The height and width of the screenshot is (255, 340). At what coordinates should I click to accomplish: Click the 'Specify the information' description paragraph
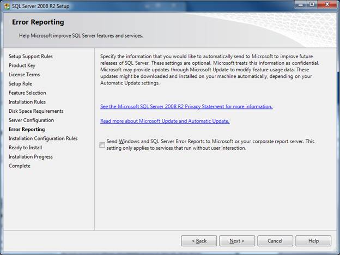point(210,70)
